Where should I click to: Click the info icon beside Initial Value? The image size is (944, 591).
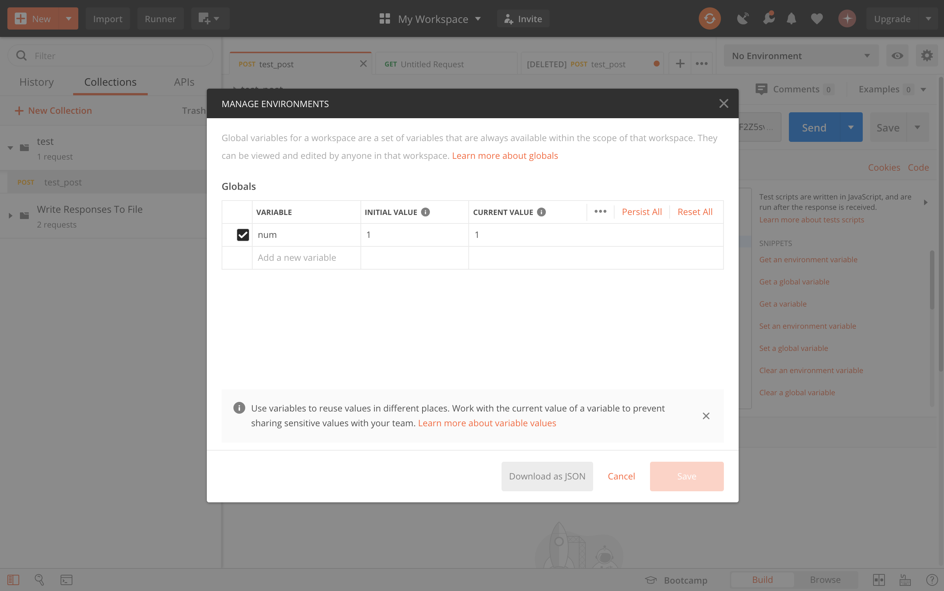(425, 212)
